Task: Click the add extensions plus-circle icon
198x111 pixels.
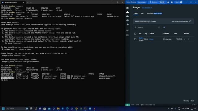Action: (127, 35)
